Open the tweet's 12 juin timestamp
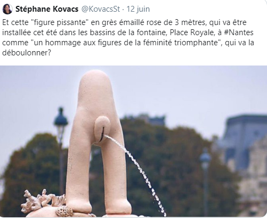This screenshot has height=221, width=267. (x=138, y=9)
